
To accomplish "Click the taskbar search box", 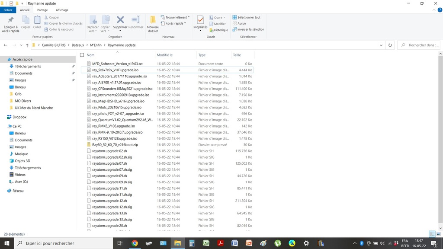I will (x=63, y=243).
